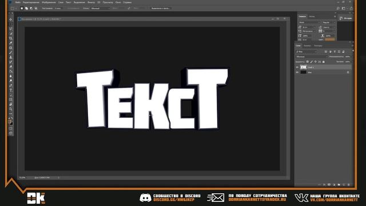
Task: Open font style Regular dropdown
Action: (x=329, y=22)
